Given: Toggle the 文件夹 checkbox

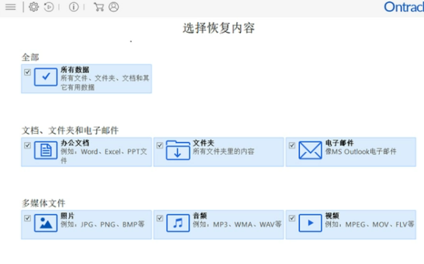Looking at the screenshot, I should [160, 145].
